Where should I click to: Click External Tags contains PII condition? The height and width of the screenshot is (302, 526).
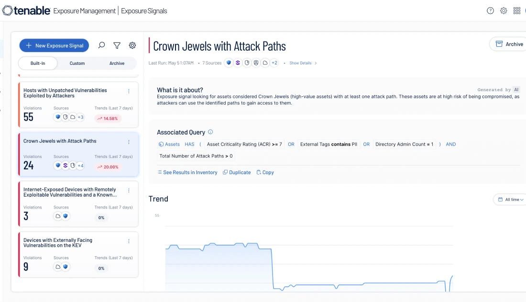tap(329, 144)
